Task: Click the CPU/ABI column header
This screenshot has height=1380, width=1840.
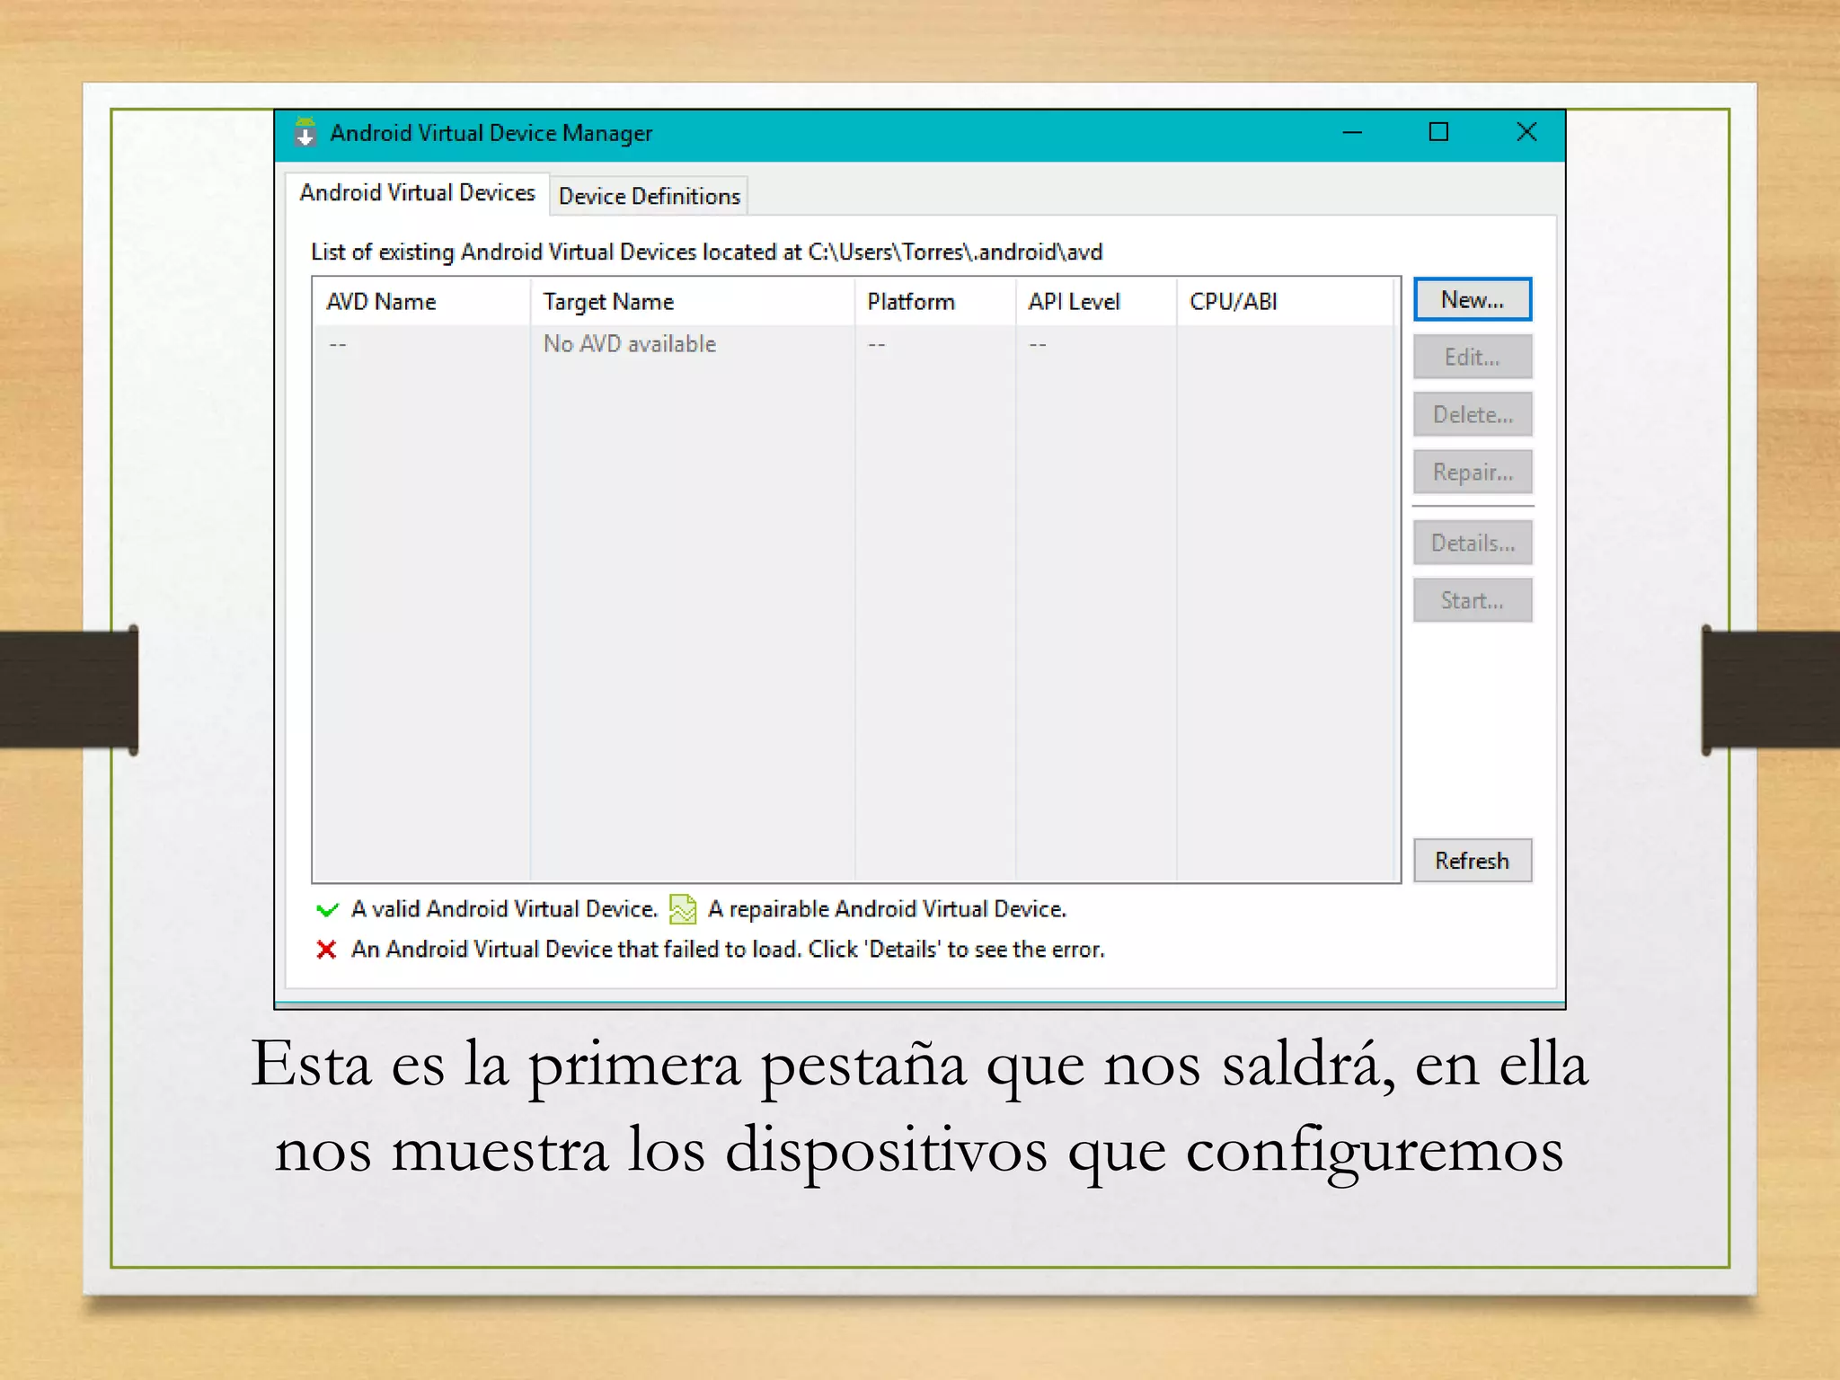Action: [x=1285, y=302]
